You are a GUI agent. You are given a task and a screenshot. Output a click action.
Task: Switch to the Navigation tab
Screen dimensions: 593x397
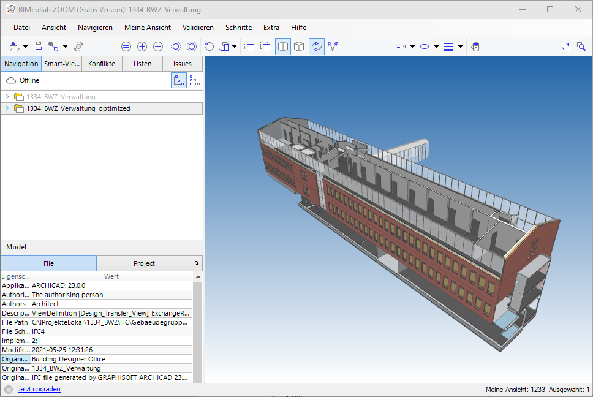pyautogui.click(x=21, y=64)
